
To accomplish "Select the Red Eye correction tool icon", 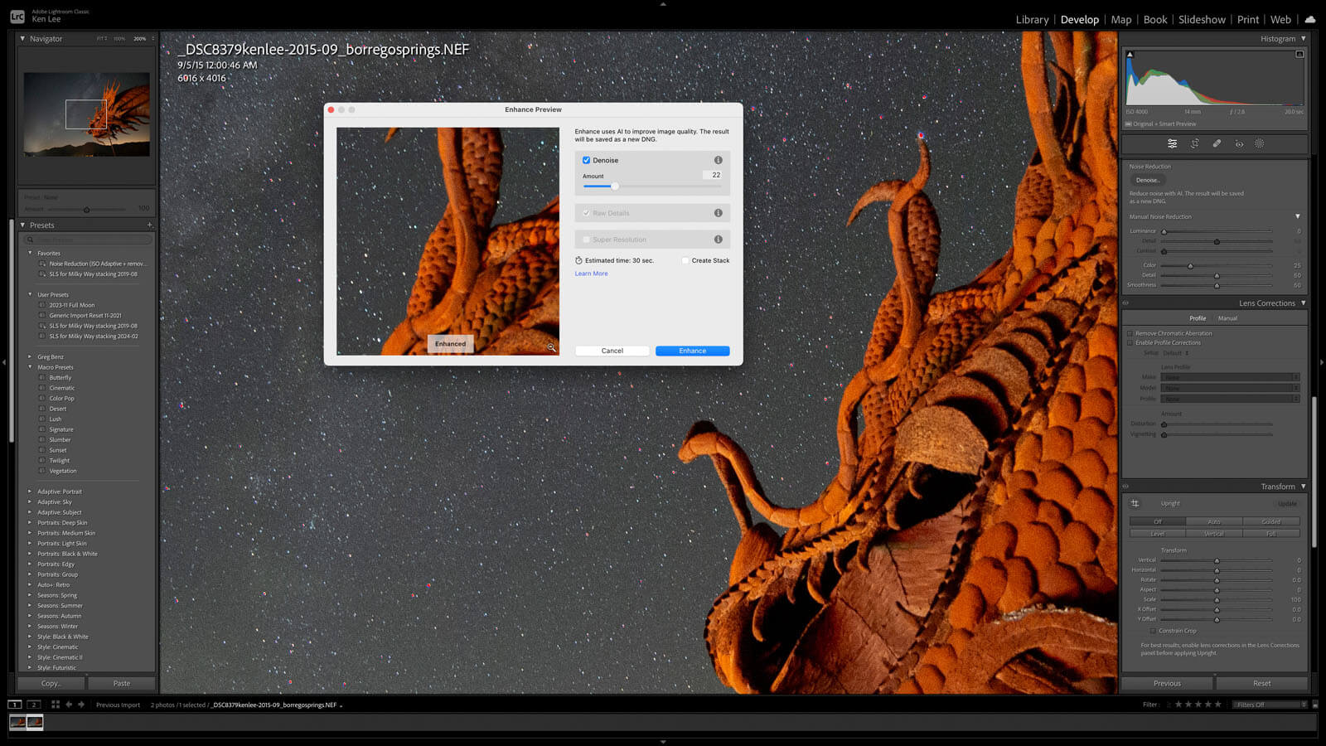I will coord(1239,143).
